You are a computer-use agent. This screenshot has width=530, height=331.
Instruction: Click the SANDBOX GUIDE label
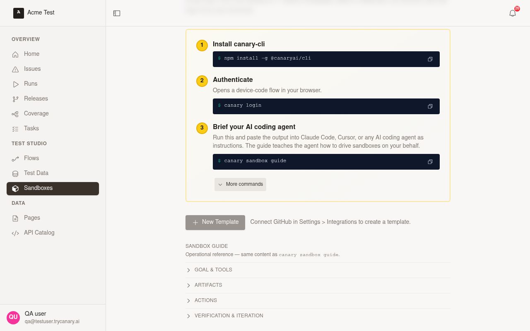click(207, 246)
